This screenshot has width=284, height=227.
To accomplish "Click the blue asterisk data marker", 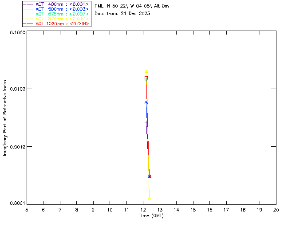I will pyautogui.click(x=146, y=102).
